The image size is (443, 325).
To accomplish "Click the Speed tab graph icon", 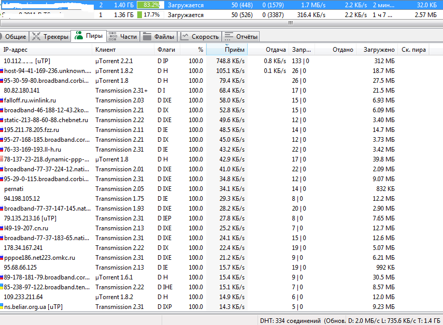I will pyautogui.click(x=184, y=37).
